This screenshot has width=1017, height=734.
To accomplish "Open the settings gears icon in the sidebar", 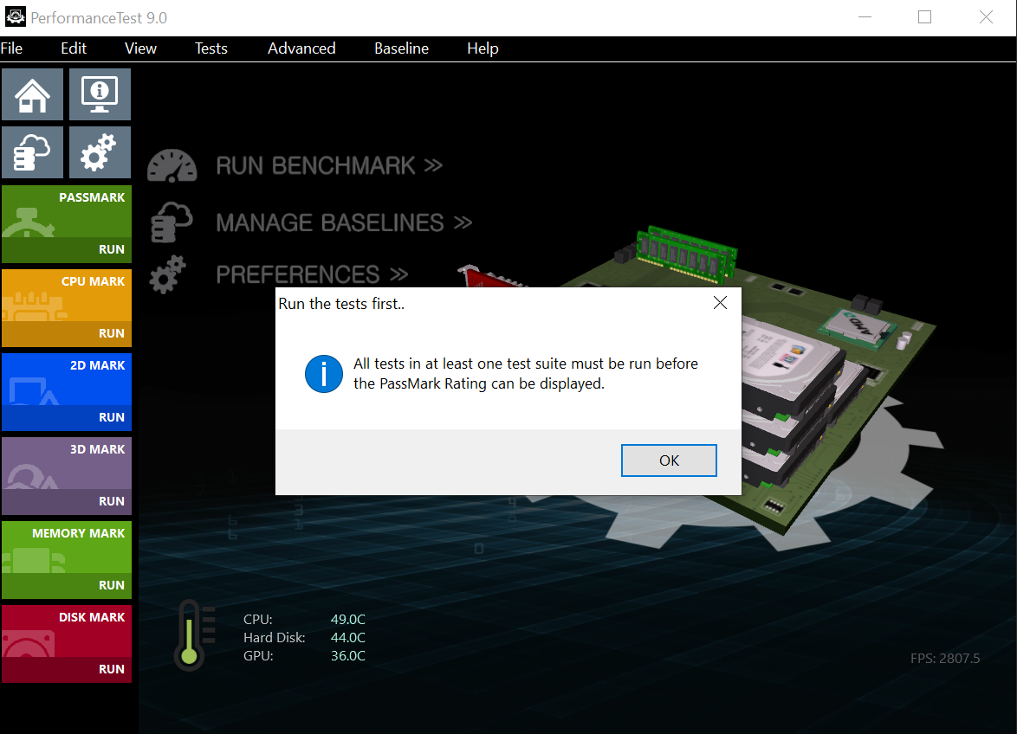I will coord(100,152).
